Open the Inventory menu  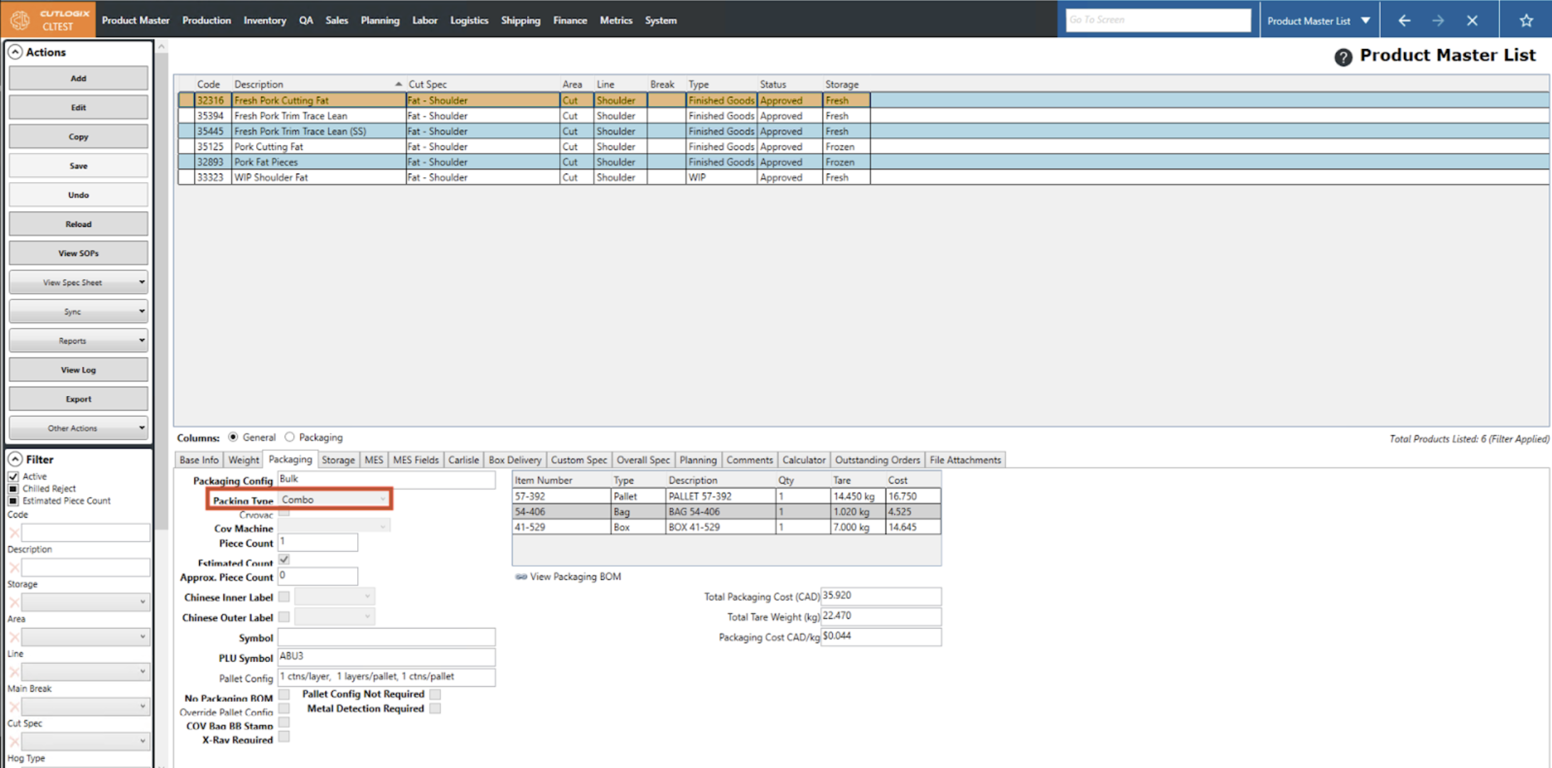pos(264,20)
